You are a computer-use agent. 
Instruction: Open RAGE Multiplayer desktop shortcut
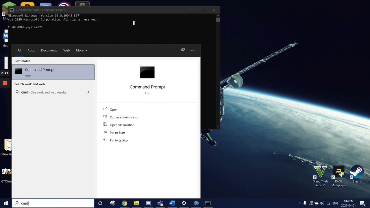[x=338, y=176]
